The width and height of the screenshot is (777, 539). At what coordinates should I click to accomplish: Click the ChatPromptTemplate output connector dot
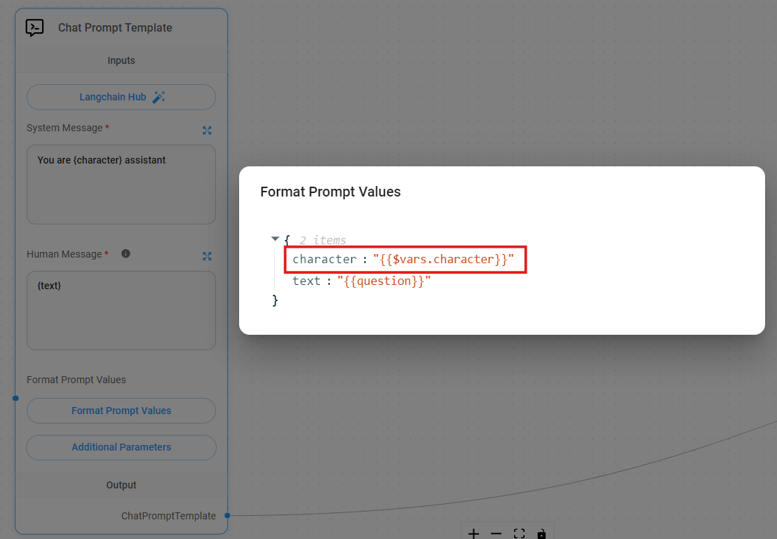tap(227, 516)
